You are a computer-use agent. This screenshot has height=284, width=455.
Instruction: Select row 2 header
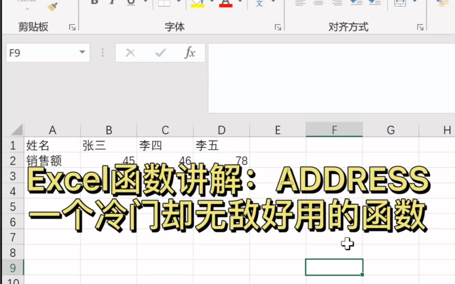[13, 160]
